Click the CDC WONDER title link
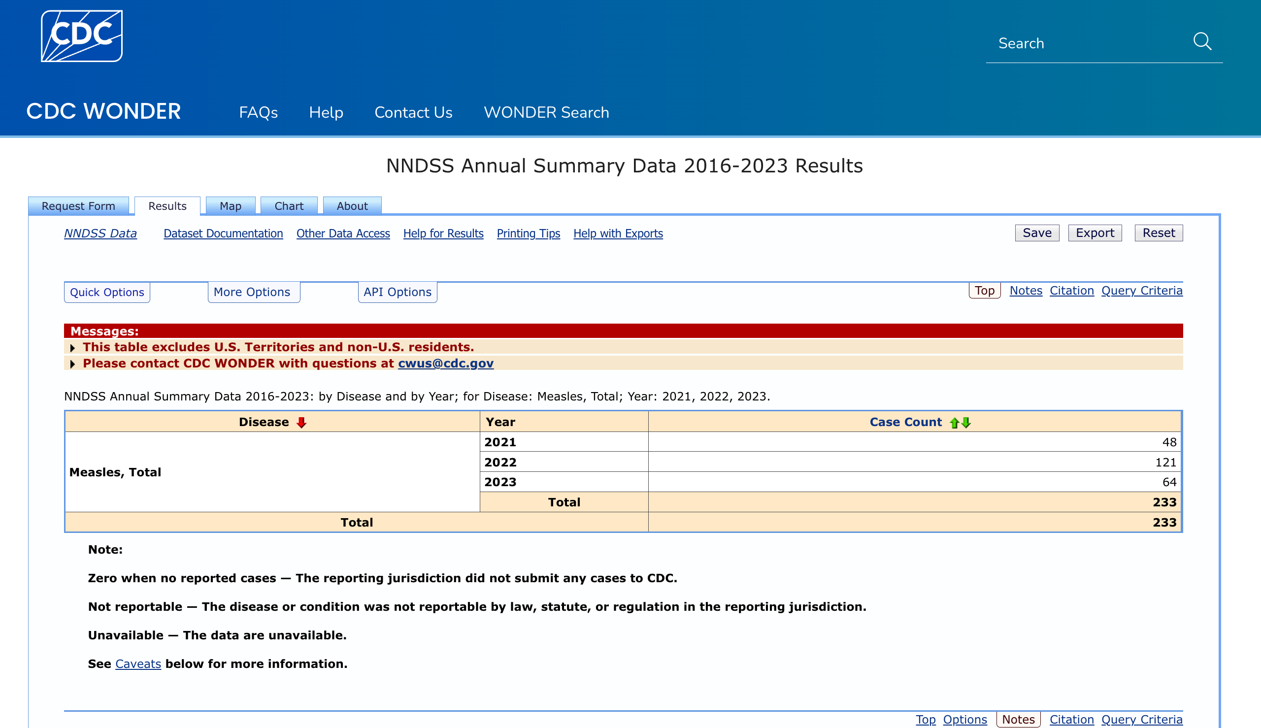Screen dimensions: 1261x728 pyautogui.click(x=103, y=111)
